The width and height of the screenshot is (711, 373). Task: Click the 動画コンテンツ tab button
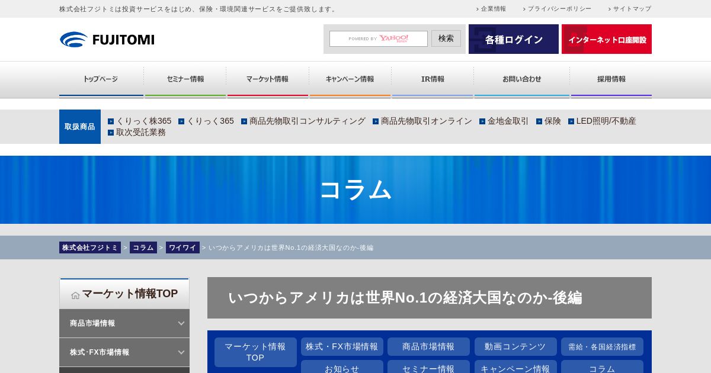tap(515, 346)
